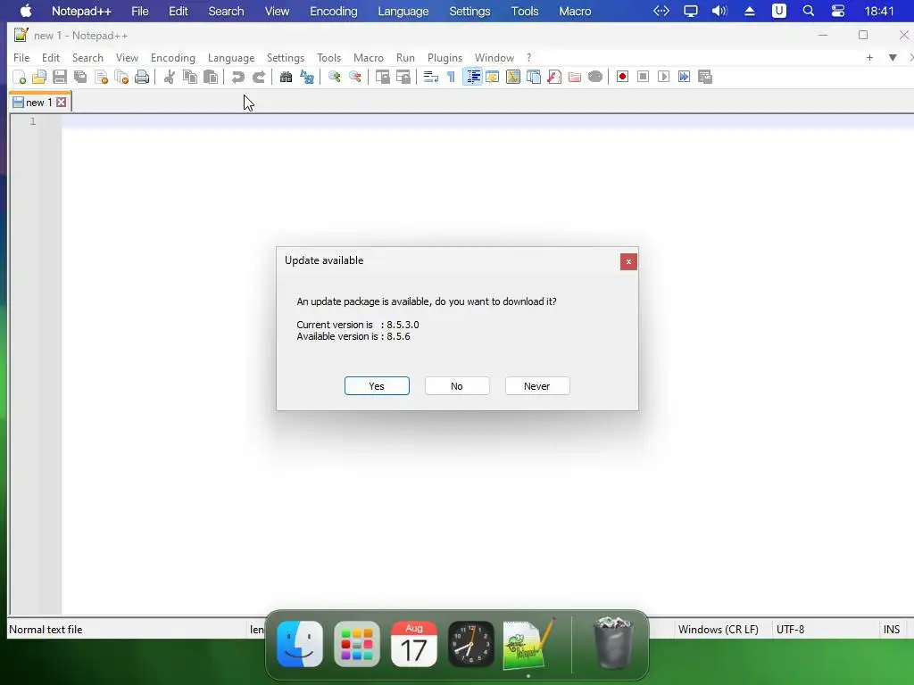Toggle synchronized vertical scrolling icon
The width and height of the screenshot is (914, 685).
click(382, 77)
